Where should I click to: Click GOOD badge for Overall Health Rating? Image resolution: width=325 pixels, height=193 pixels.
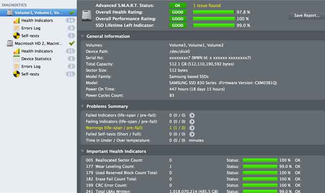178,12
